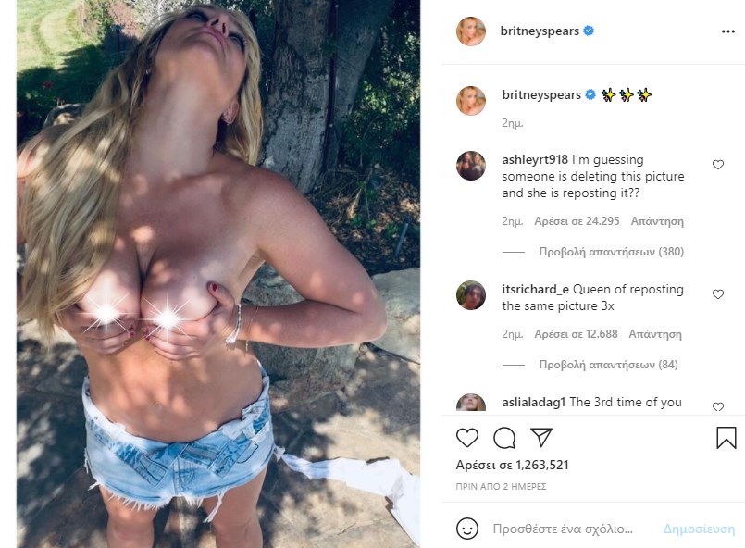The image size is (745, 548).
Task: Like the post with the heart icon
Action: click(467, 438)
